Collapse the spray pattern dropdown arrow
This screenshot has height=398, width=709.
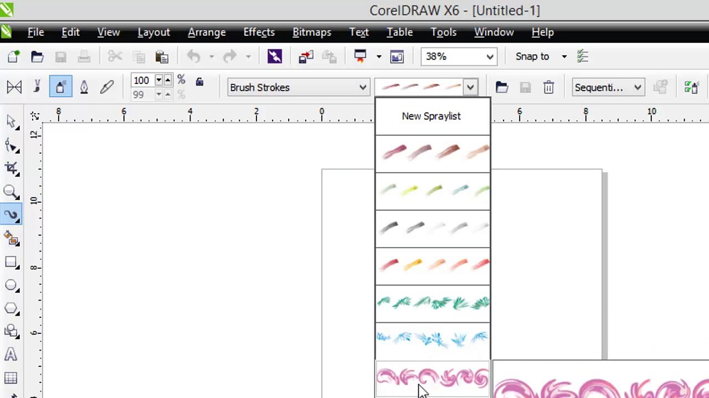470,87
